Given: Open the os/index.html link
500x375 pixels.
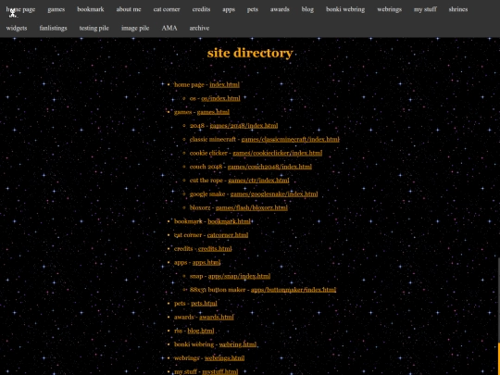Looking at the screenshot, I should point(220,98).
